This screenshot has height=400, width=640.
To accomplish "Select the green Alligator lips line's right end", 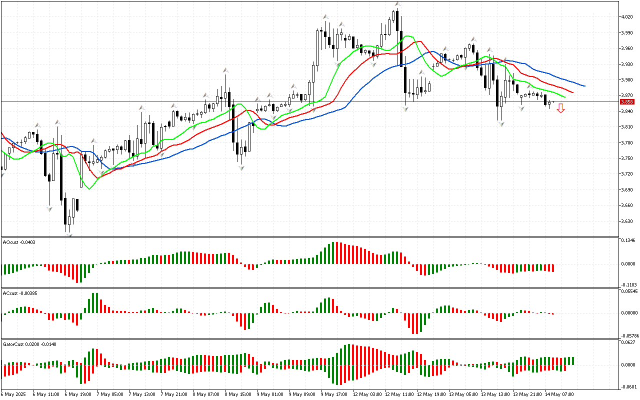I will click(x=564, y=96).
